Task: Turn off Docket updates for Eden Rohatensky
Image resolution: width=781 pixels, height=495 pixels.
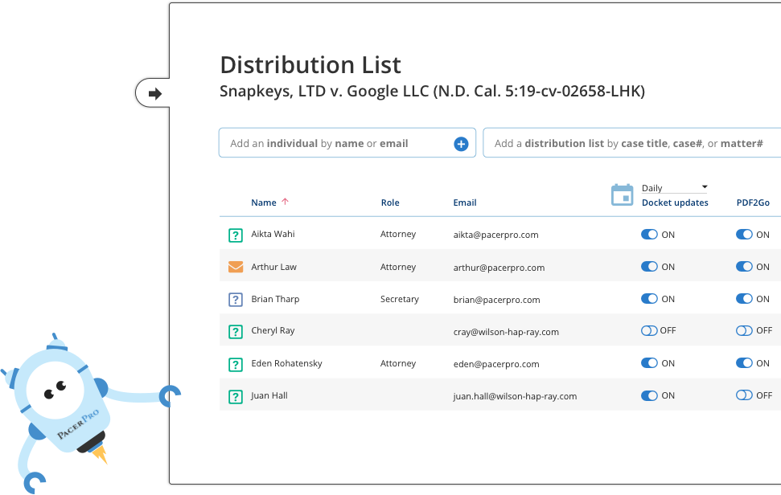Action: click(650, 363)
